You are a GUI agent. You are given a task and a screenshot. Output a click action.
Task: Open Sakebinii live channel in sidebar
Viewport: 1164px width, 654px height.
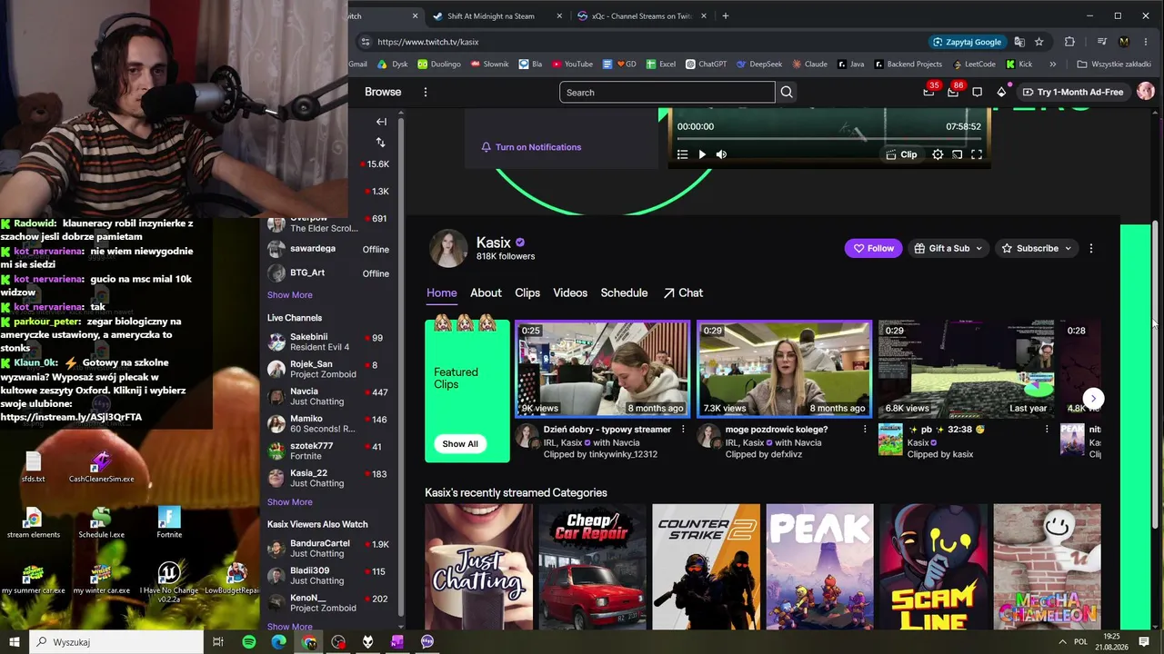click(329, 342)
